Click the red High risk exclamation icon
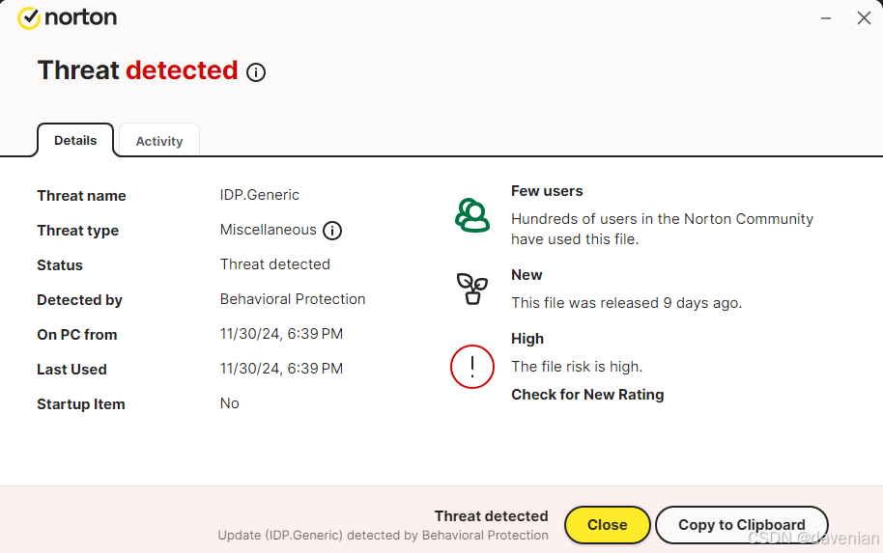Image resolution: width=883 pixels, height=553 pixels. click(472, 367)
